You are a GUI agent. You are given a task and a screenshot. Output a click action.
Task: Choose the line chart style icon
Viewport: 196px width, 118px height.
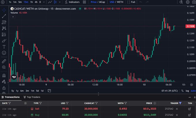pos(50,2)
